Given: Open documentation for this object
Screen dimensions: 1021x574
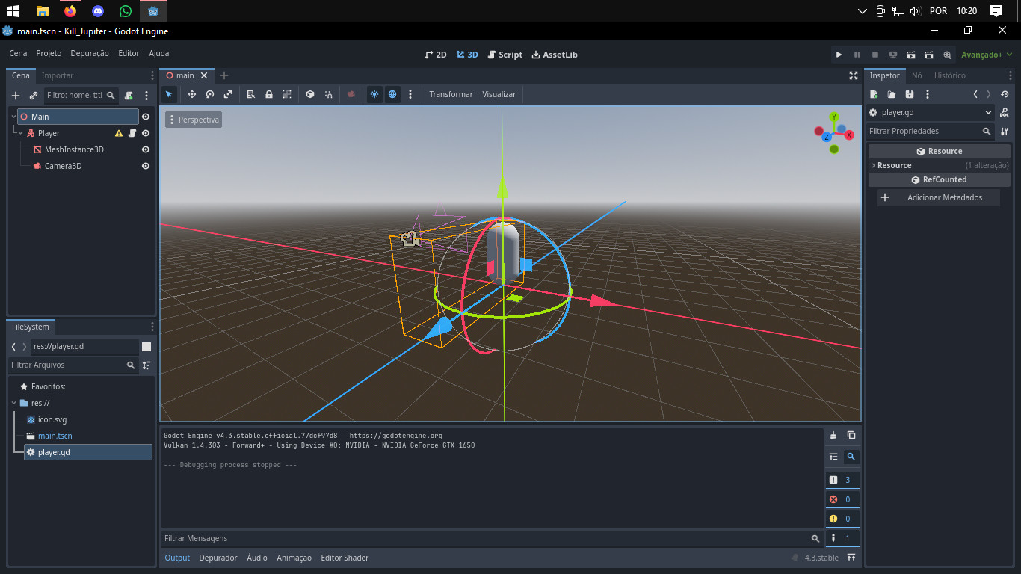Looking at the screenshot, I should 1005,113.
